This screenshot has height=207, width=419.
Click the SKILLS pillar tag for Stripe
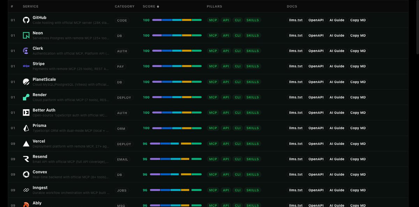pyautogui.click(x=253, y=66)
